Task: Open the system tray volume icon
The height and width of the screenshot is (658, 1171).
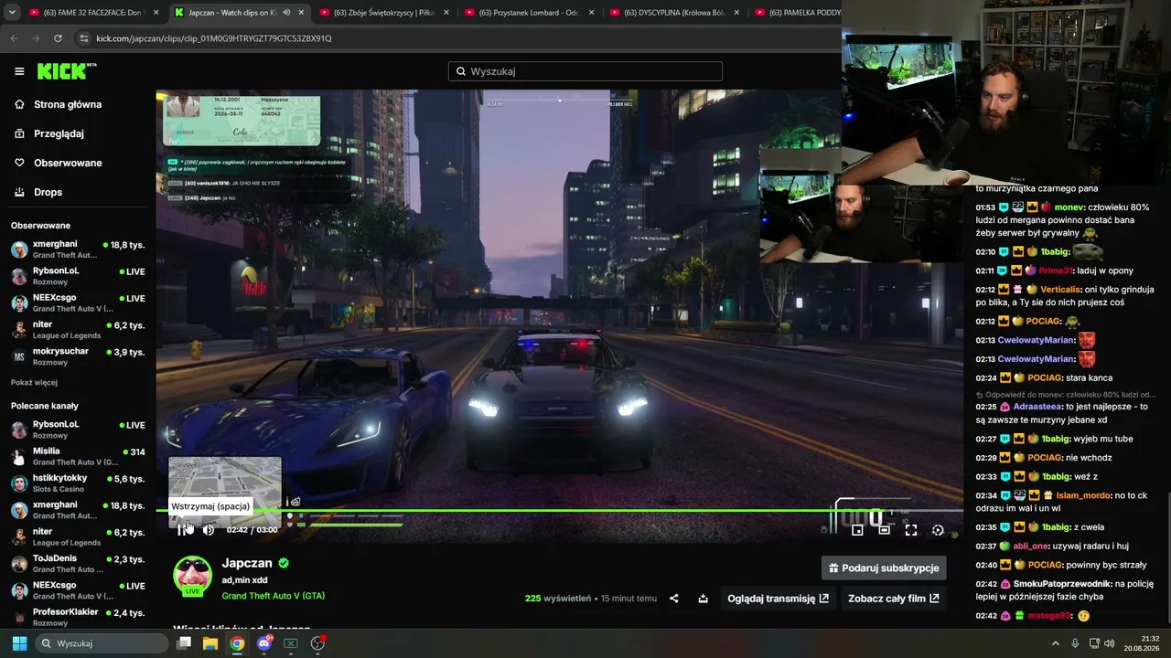Action: 1110,643
